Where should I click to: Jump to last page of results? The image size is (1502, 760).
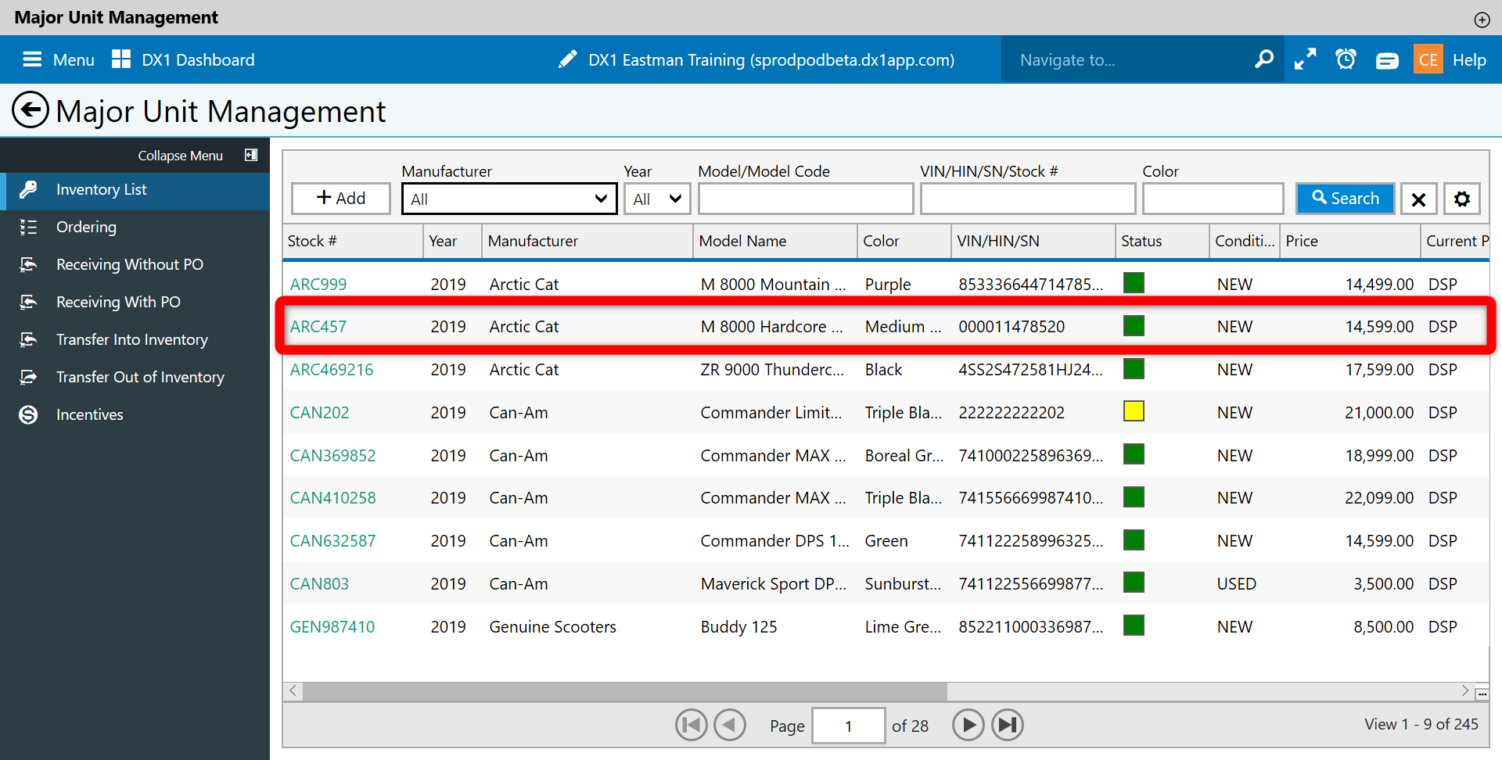click(x=1007, y=726)
